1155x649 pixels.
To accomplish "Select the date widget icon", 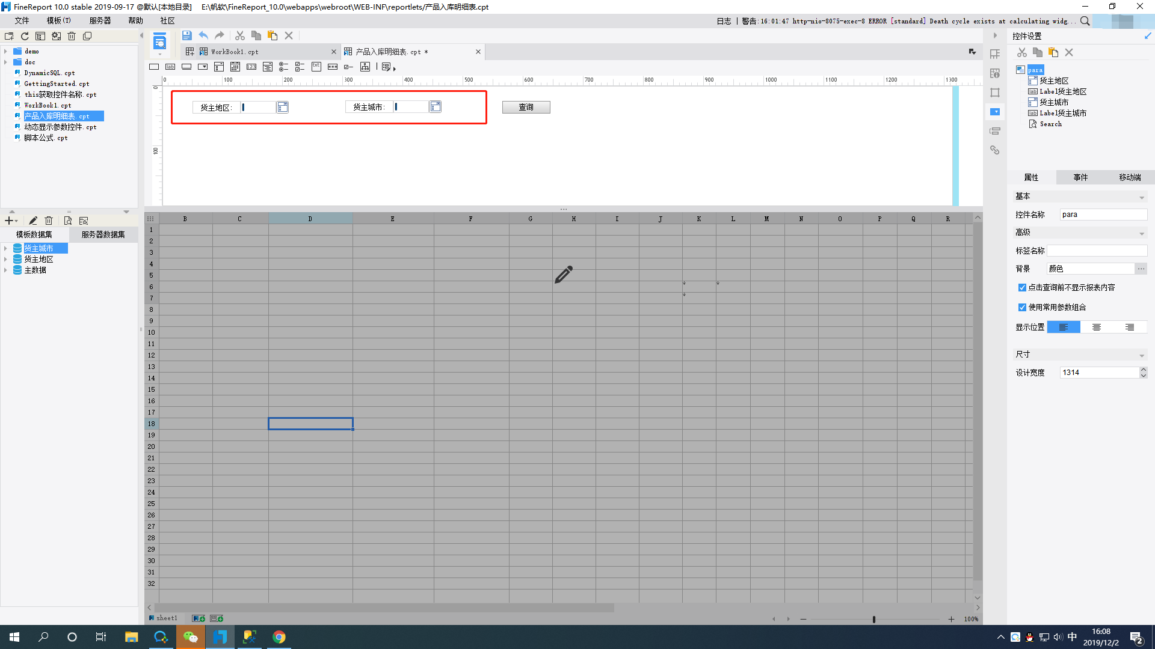I will pyautogui.click(x=235, y=67).
